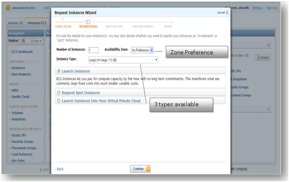Select the Request Spot Instances radio button
This screenshot has height=182, width=289.
[x=59, y=92]
